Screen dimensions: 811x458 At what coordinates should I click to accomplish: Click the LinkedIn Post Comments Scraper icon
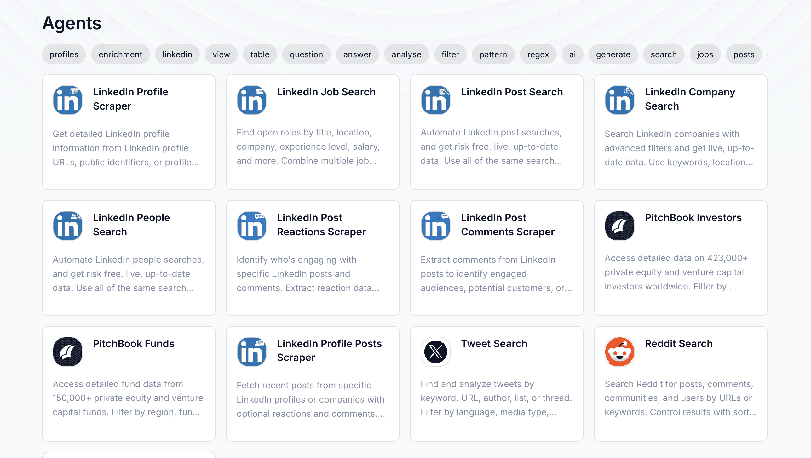pos(436,226)
